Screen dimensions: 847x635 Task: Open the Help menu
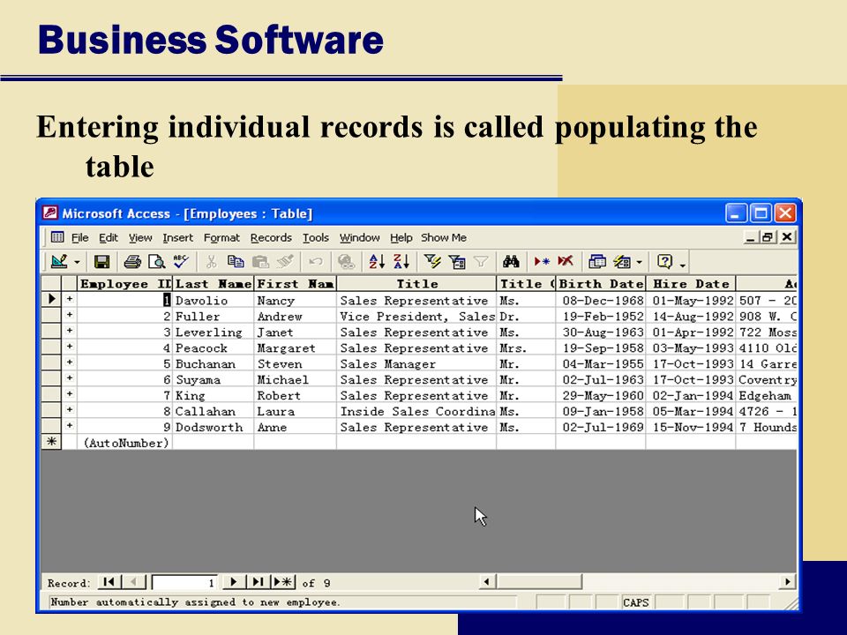tap(401, 237)
